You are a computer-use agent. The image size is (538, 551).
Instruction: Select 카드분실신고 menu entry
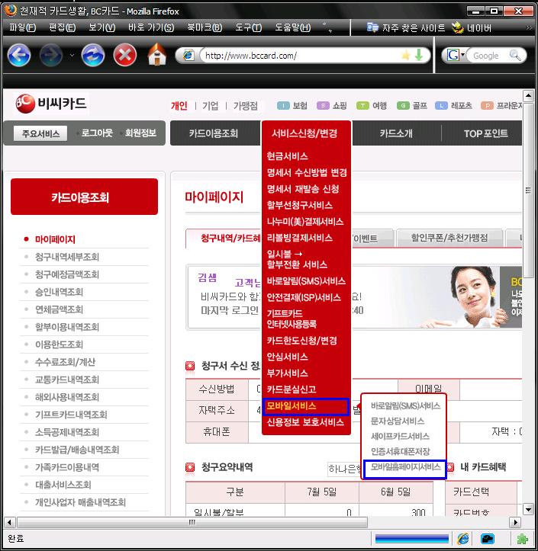292,389
